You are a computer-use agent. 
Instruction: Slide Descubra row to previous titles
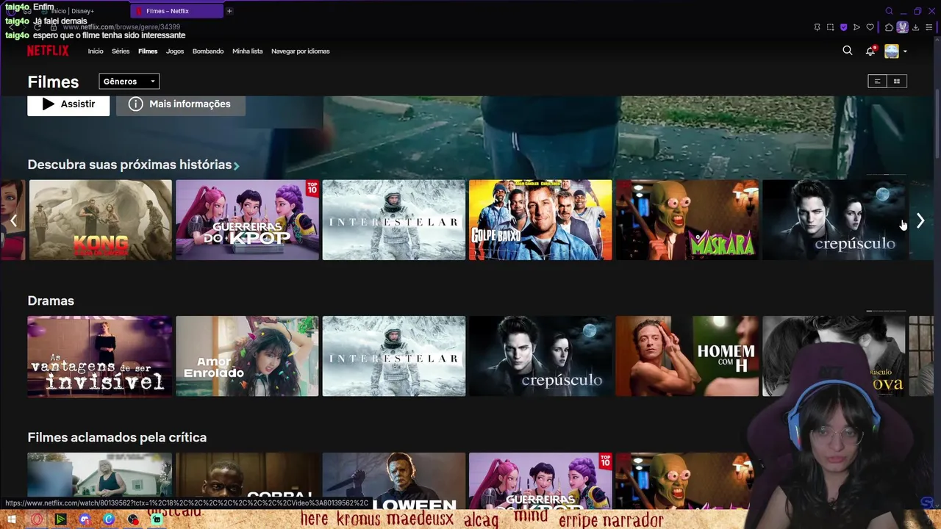tap(13, 220)
